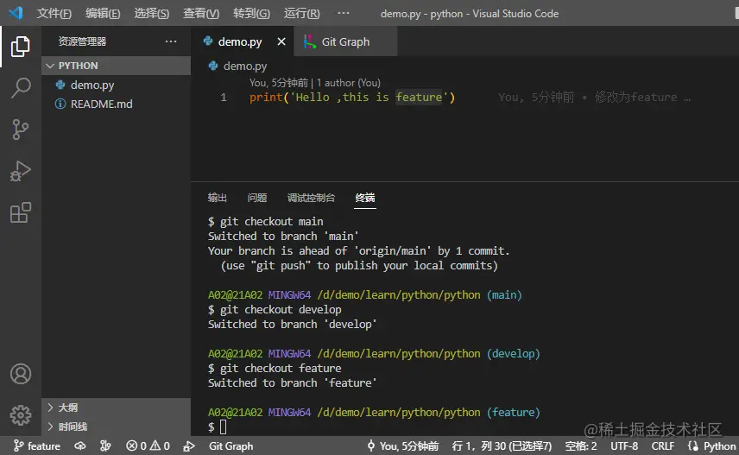739x455 pixels.
Task: Switch to the 输出 output panel tab
Action: click(218, 198)
